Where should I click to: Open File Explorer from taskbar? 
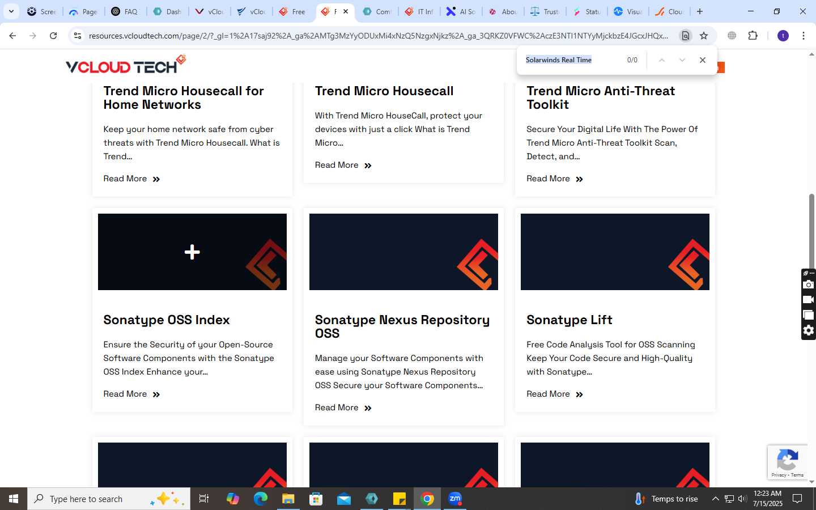(x=288, y=499)
